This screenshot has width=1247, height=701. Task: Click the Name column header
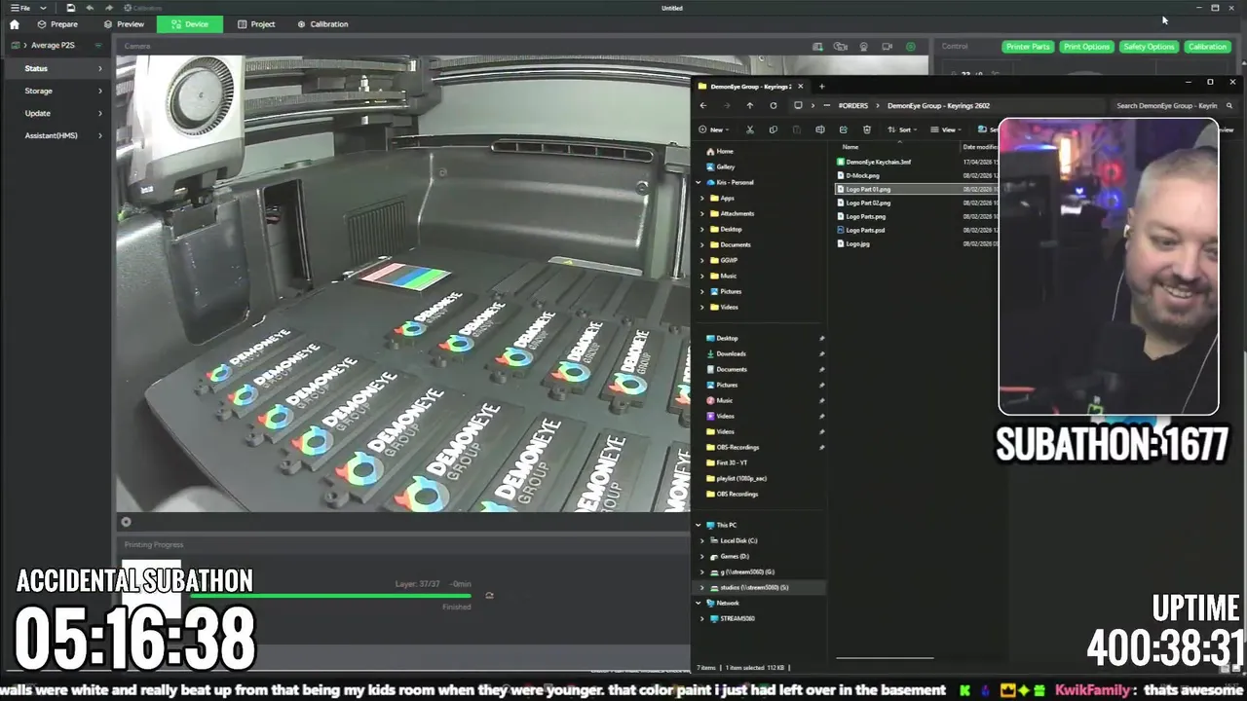coord(850,147)
